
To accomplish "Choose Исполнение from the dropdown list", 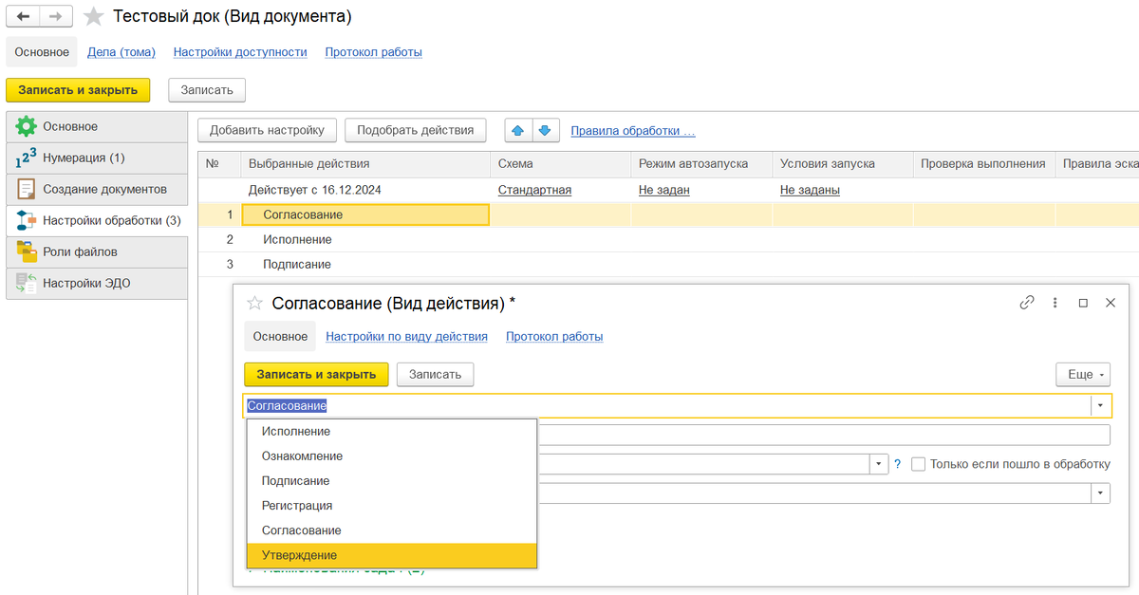I will pyautogui.click(x=392, y=432).
